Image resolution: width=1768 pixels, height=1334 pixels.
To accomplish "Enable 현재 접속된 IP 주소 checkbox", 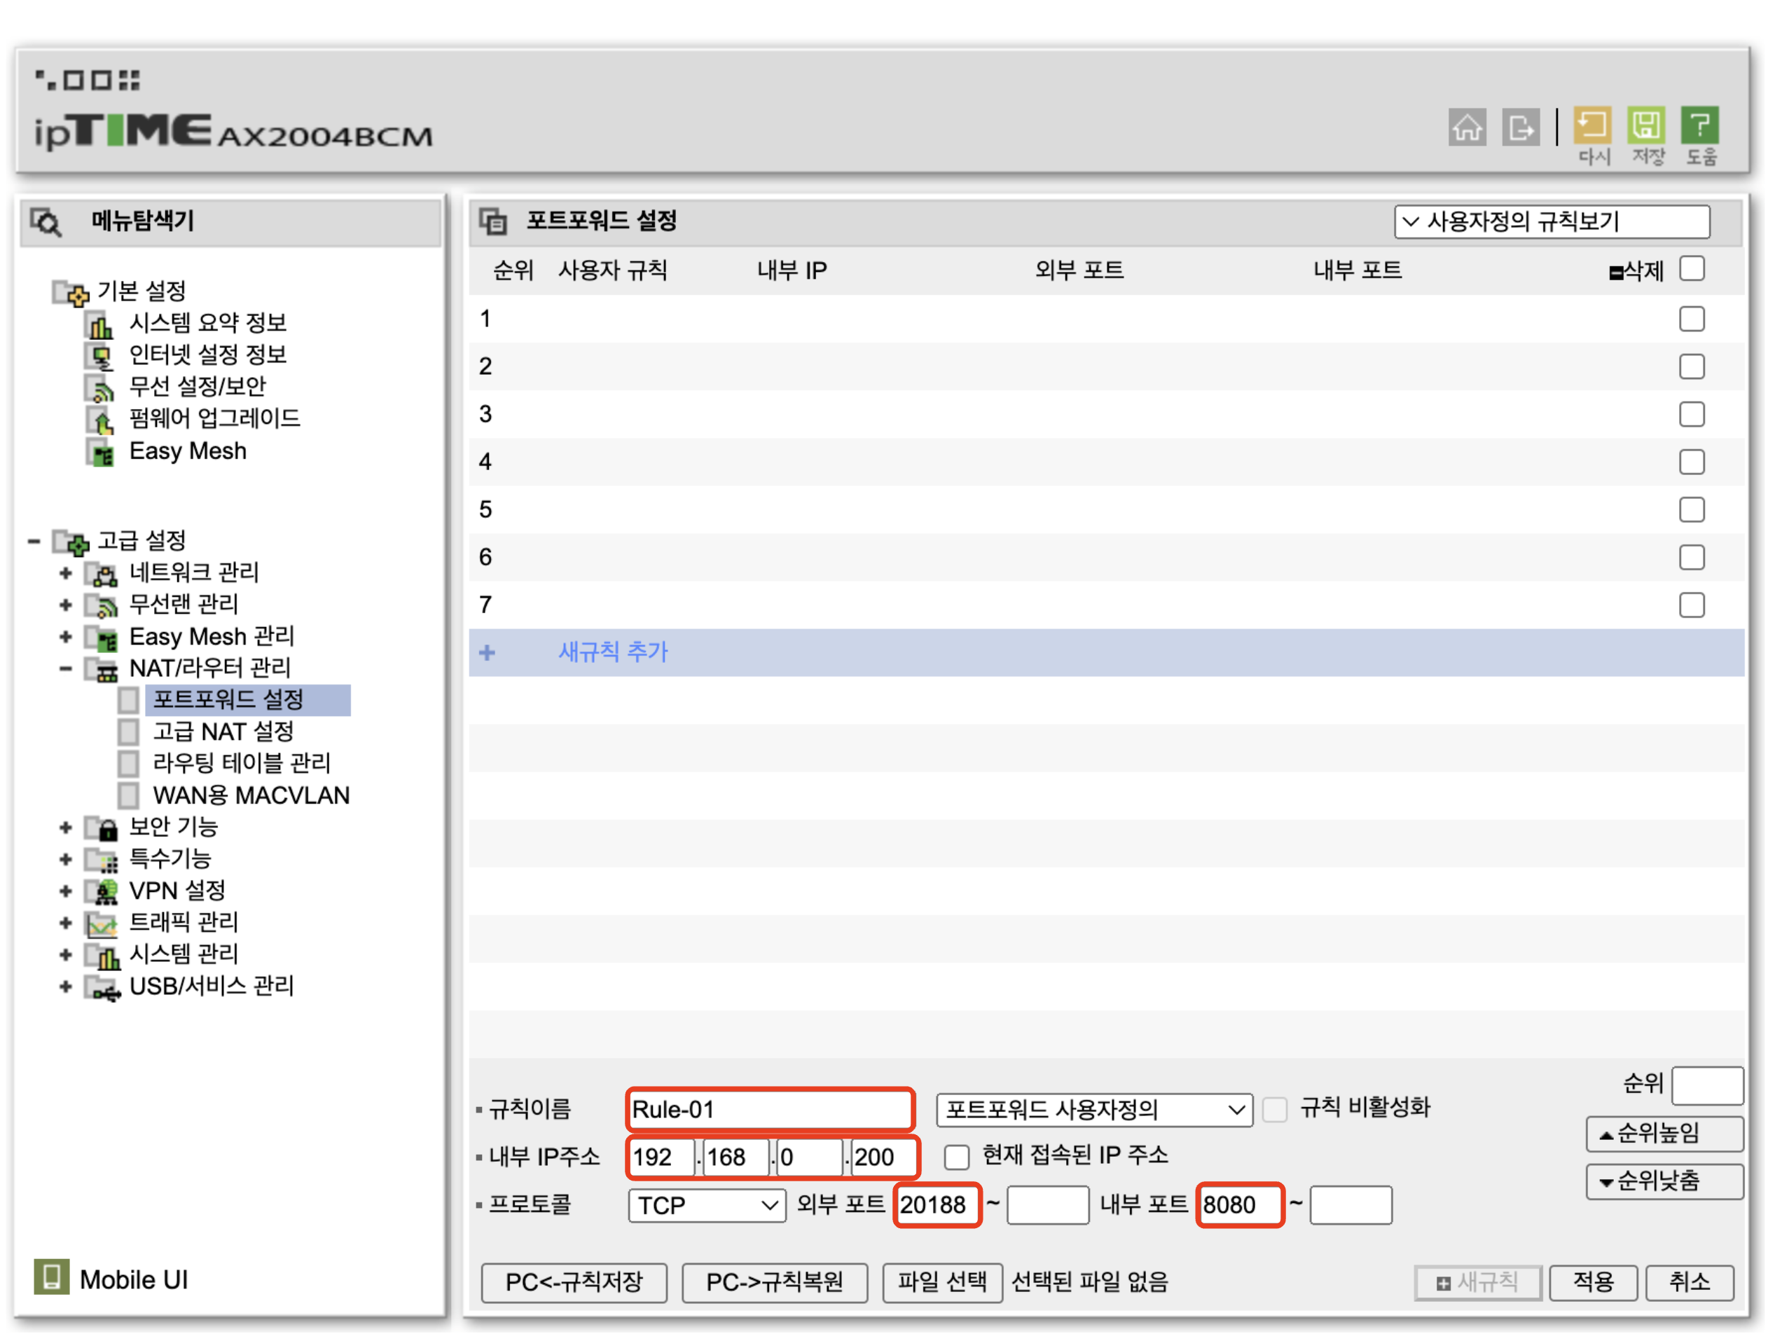I will pos(957,1157).
